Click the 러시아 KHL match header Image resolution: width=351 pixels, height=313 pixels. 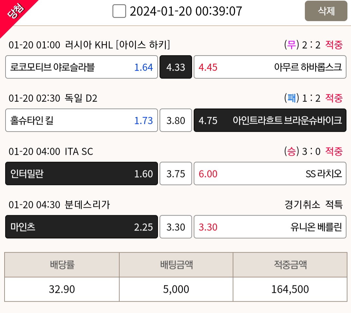pyautogui.click(x=89, y=45)
